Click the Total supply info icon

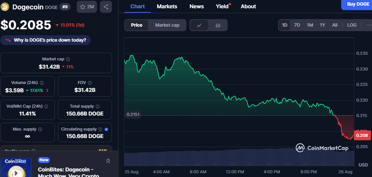97,106
